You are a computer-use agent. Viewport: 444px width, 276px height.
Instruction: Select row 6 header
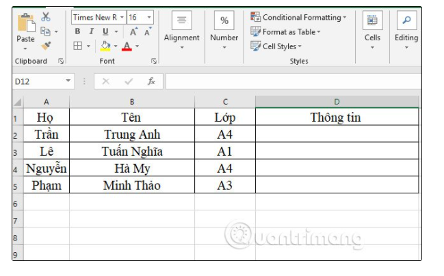pyautogui.click(x=18, y=203)
